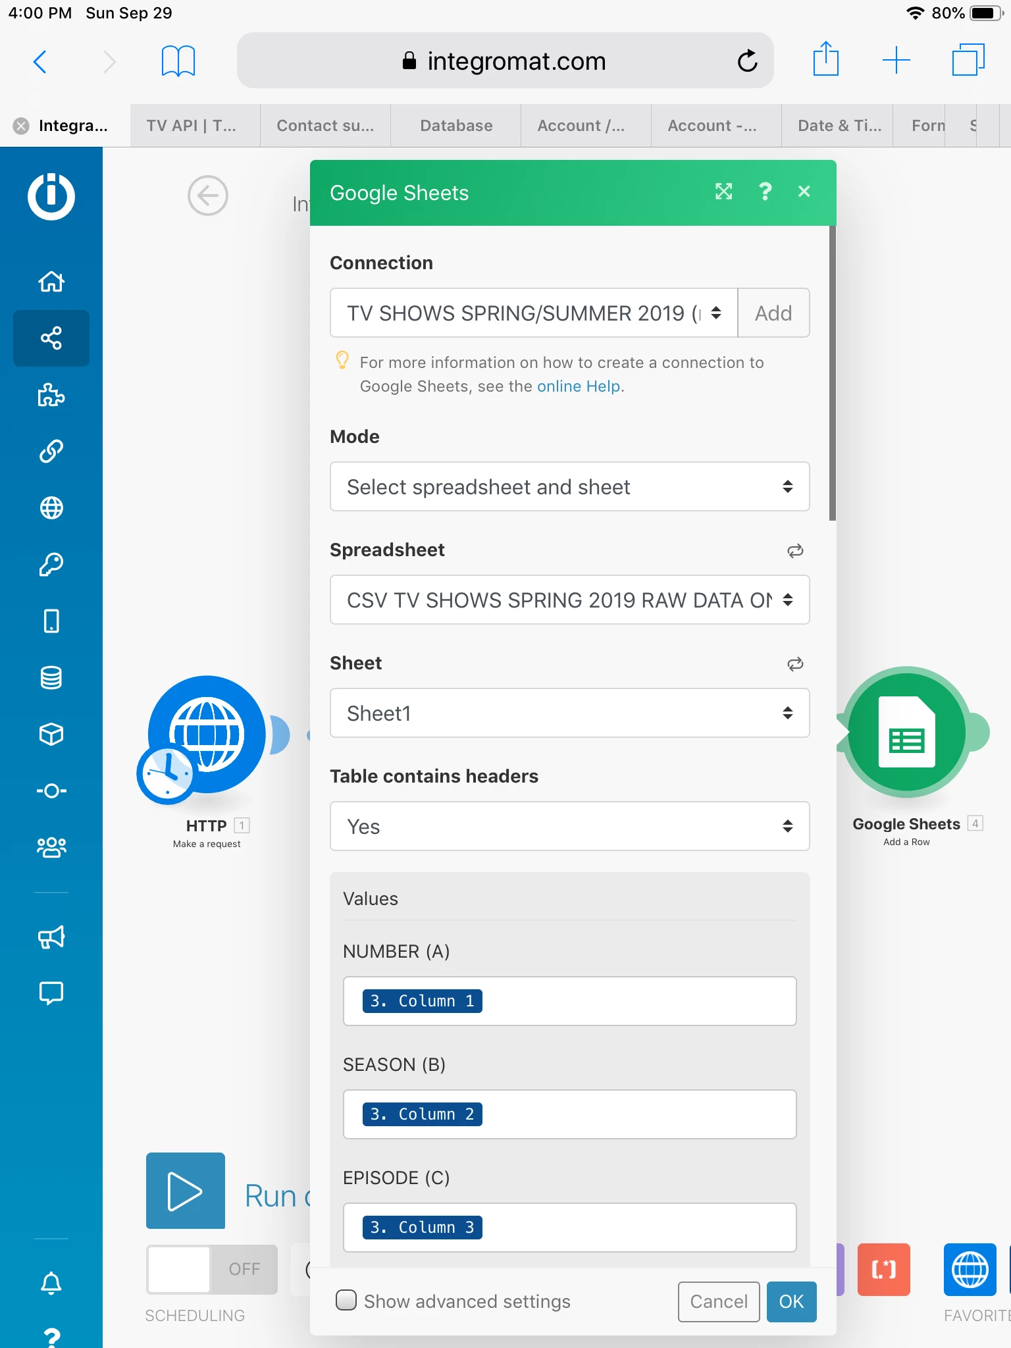Open the blue HTTP favorite icon
Viewport: 1011px width, 1348px height.
point(970,1270)
